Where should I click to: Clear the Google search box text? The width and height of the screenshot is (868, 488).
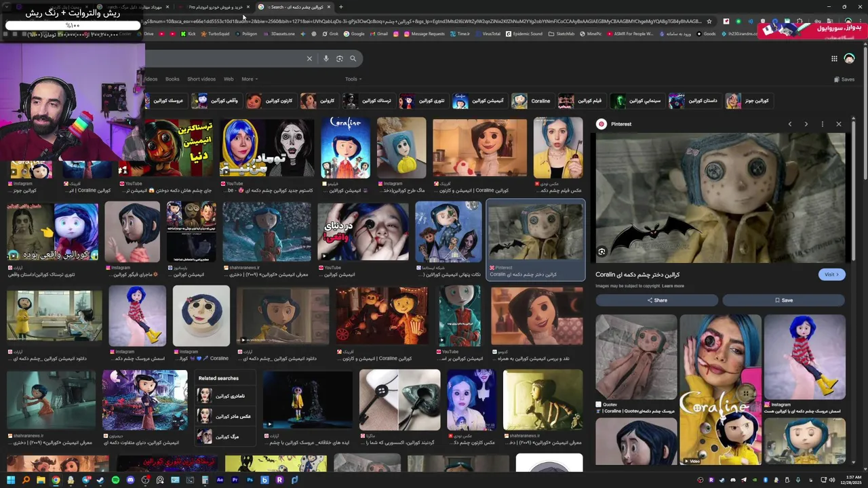(x=309, y=59)
